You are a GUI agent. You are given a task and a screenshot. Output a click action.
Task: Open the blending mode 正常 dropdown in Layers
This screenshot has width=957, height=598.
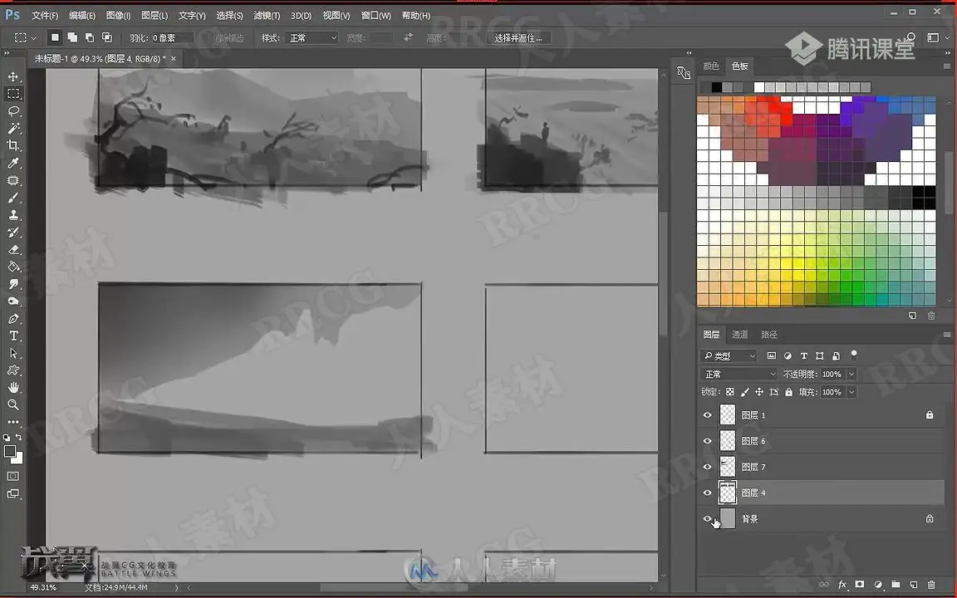pos(739,374)
